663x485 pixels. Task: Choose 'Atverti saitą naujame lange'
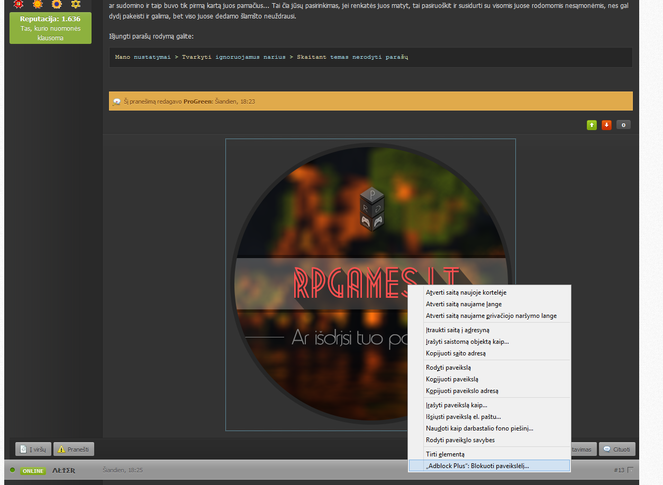489,304
